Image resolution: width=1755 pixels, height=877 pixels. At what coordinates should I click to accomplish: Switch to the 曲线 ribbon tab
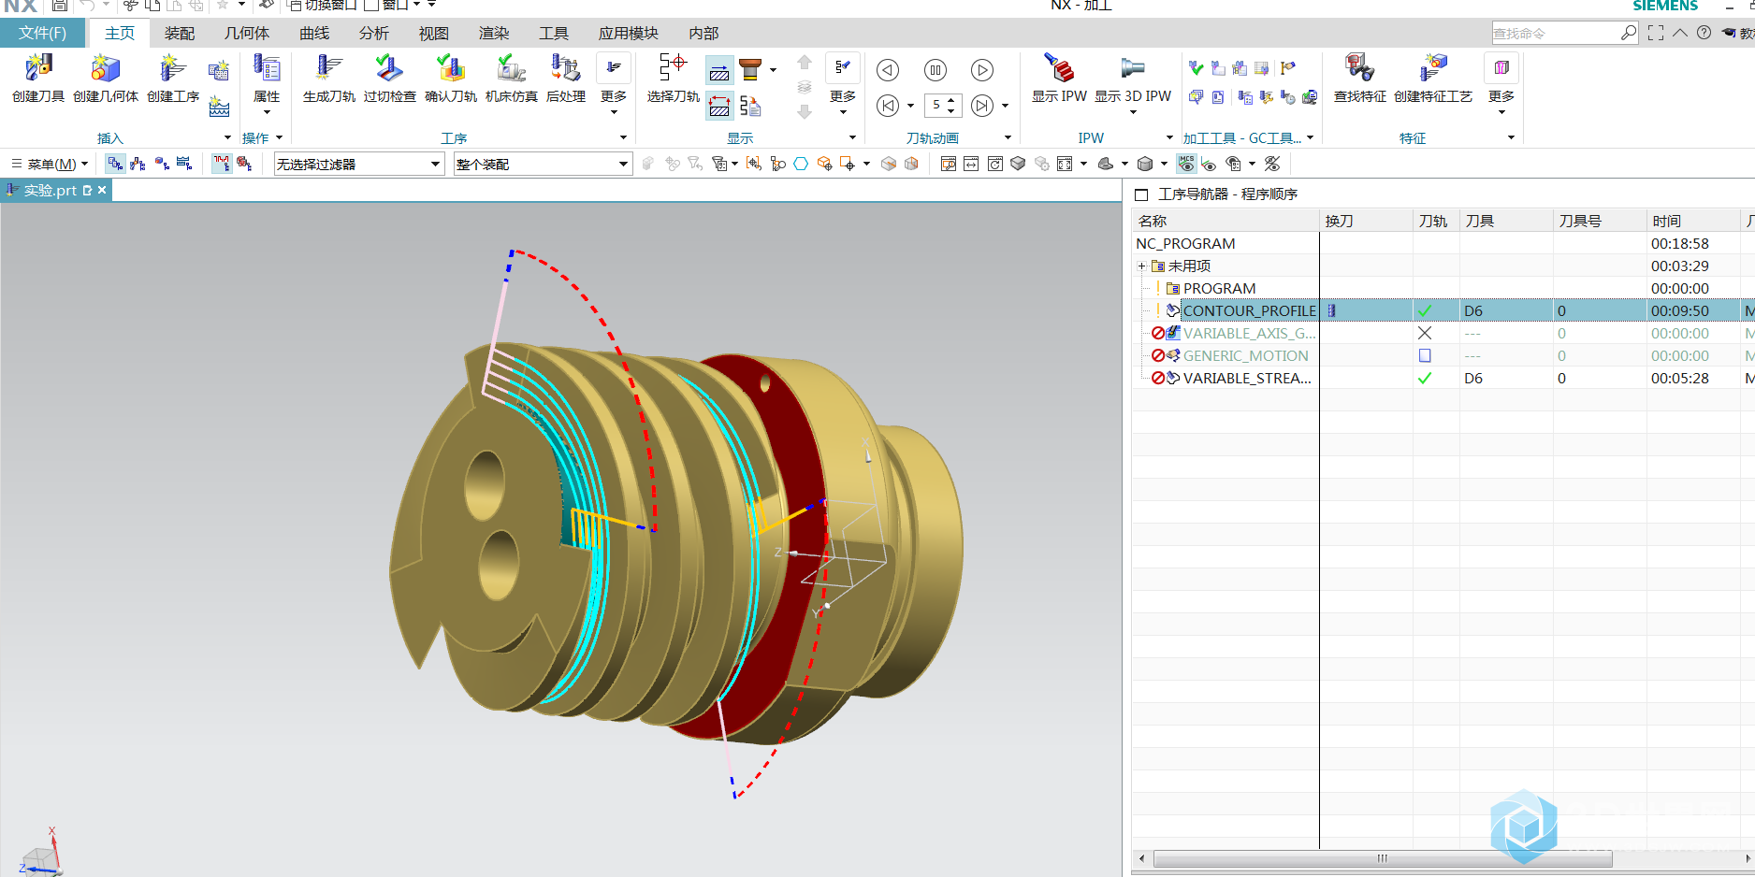coord(314,33)
